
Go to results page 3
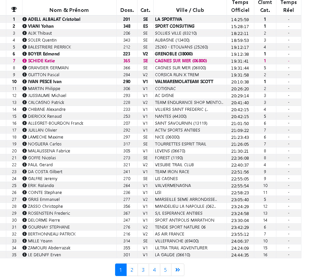pyautogui.click(x=143, y=270)
